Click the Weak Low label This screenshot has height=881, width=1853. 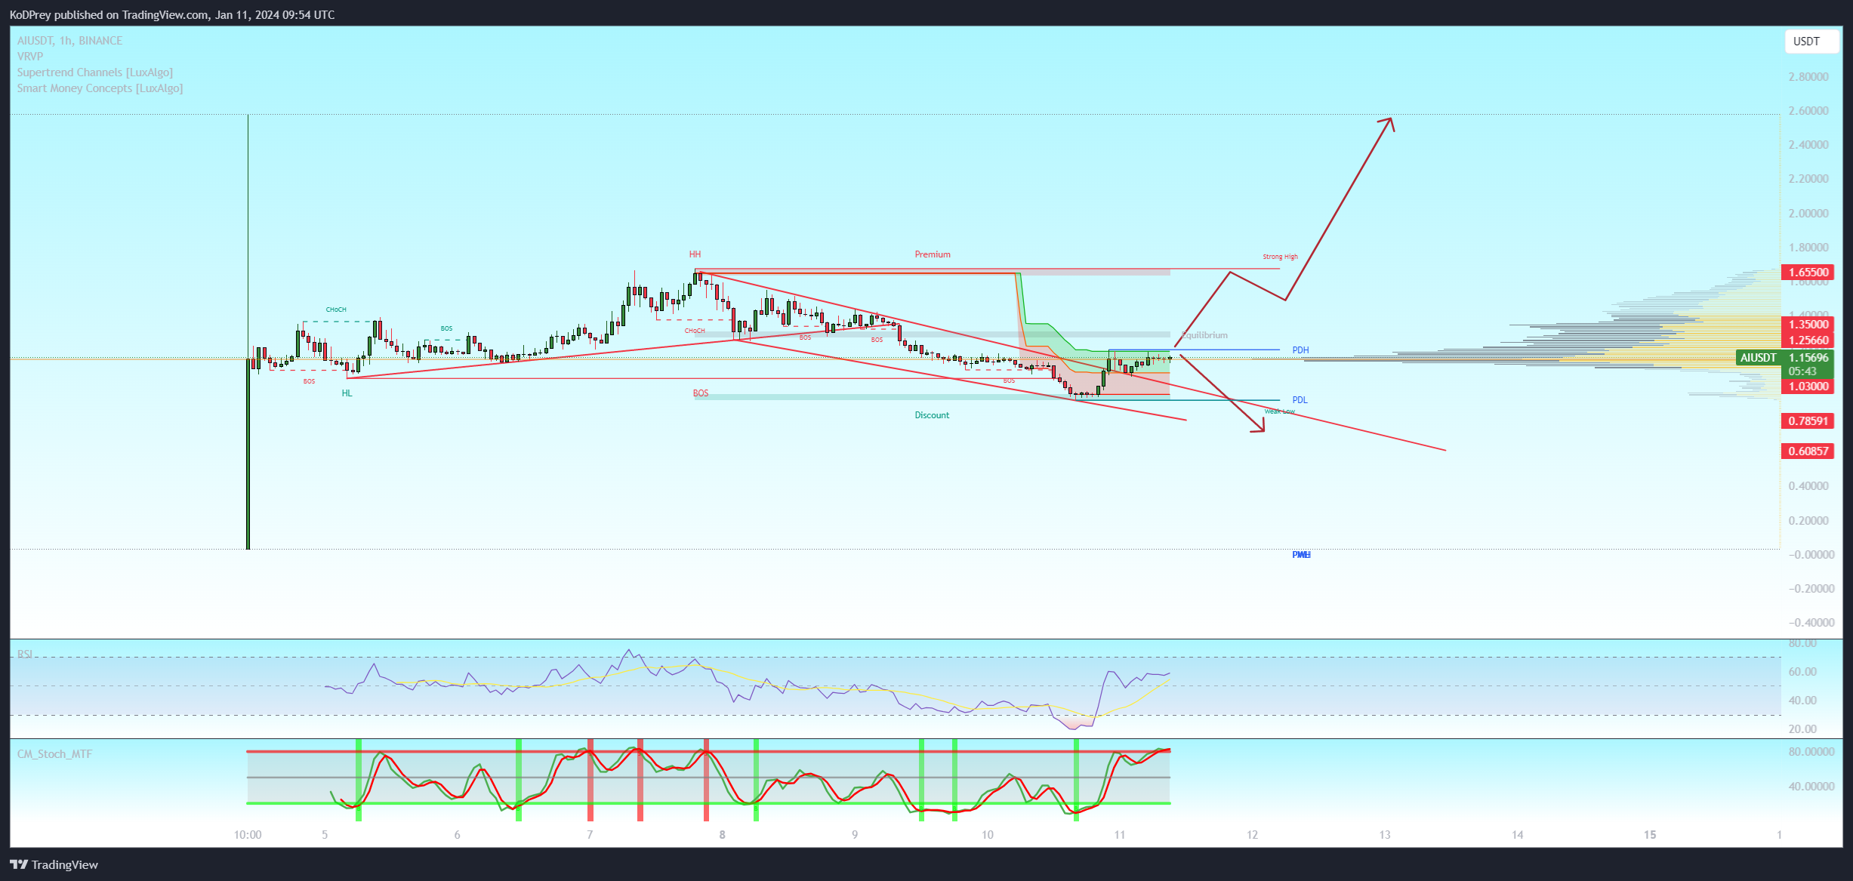click(1279, 411)
